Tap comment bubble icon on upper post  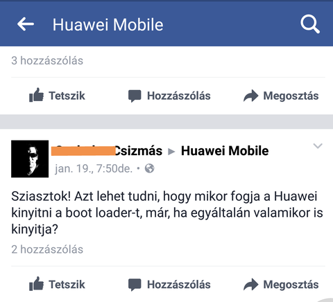(x=135, y=96)
